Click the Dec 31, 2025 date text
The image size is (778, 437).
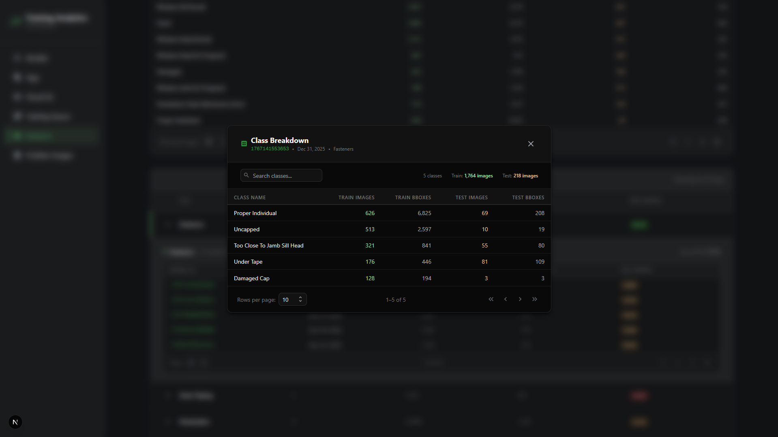(x=311, y=149)
